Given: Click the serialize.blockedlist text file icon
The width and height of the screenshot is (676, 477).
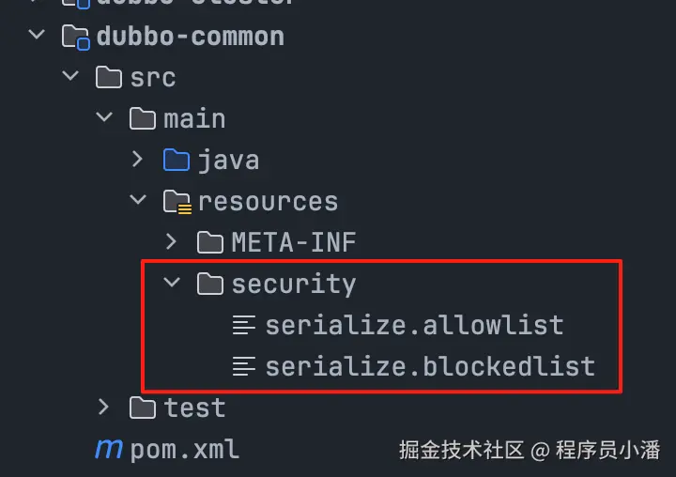Looking at the screenshot, I should coord(244,366).
